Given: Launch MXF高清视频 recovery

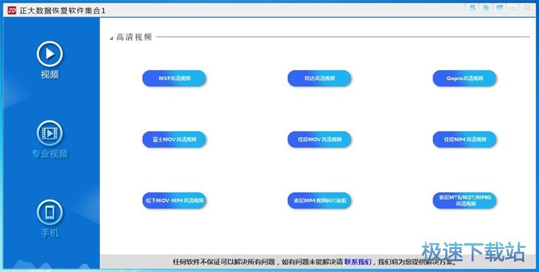Looking at the screenshot, I should click(175, 78).
